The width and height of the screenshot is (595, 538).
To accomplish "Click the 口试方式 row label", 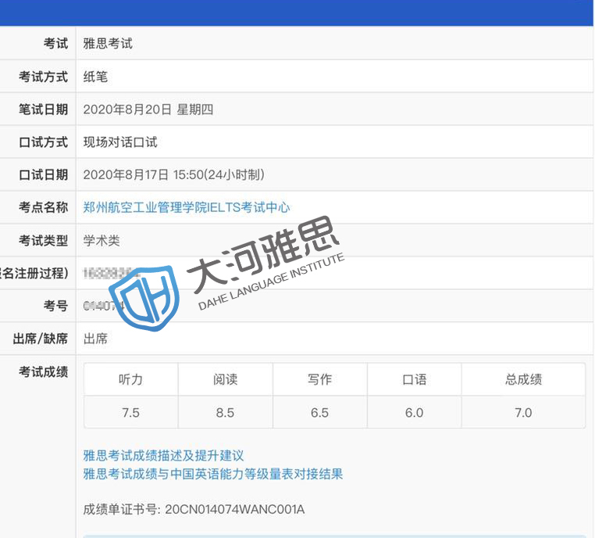I will click(43, 142).
